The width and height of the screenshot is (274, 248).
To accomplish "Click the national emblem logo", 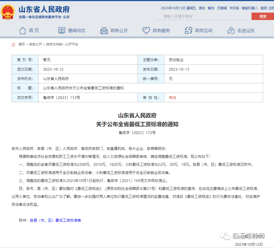I will click(x=7, y=12).
